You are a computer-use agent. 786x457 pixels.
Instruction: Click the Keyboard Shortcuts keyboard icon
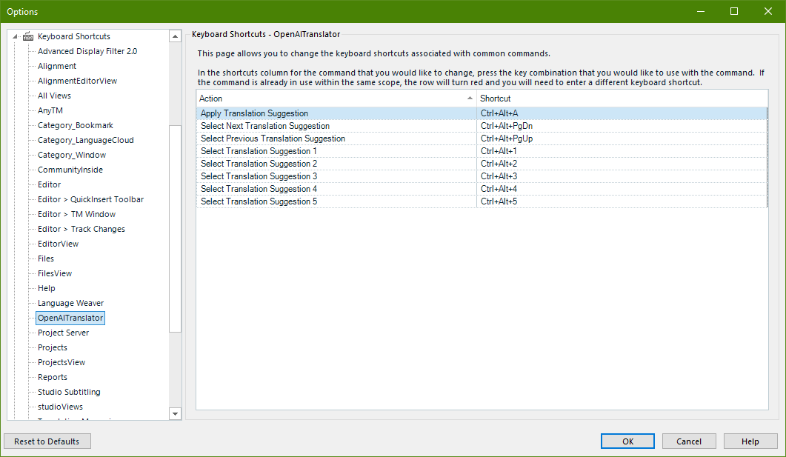pyautogui.click(x=28, y=36)
